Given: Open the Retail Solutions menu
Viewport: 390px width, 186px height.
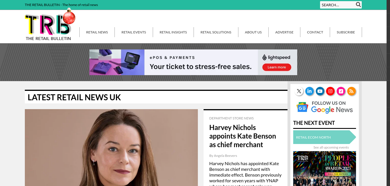Looking at the screenshot, I should pos(216,32).
